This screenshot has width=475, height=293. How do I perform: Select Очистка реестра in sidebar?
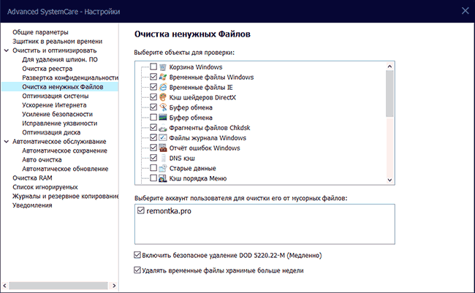[47, 69]
